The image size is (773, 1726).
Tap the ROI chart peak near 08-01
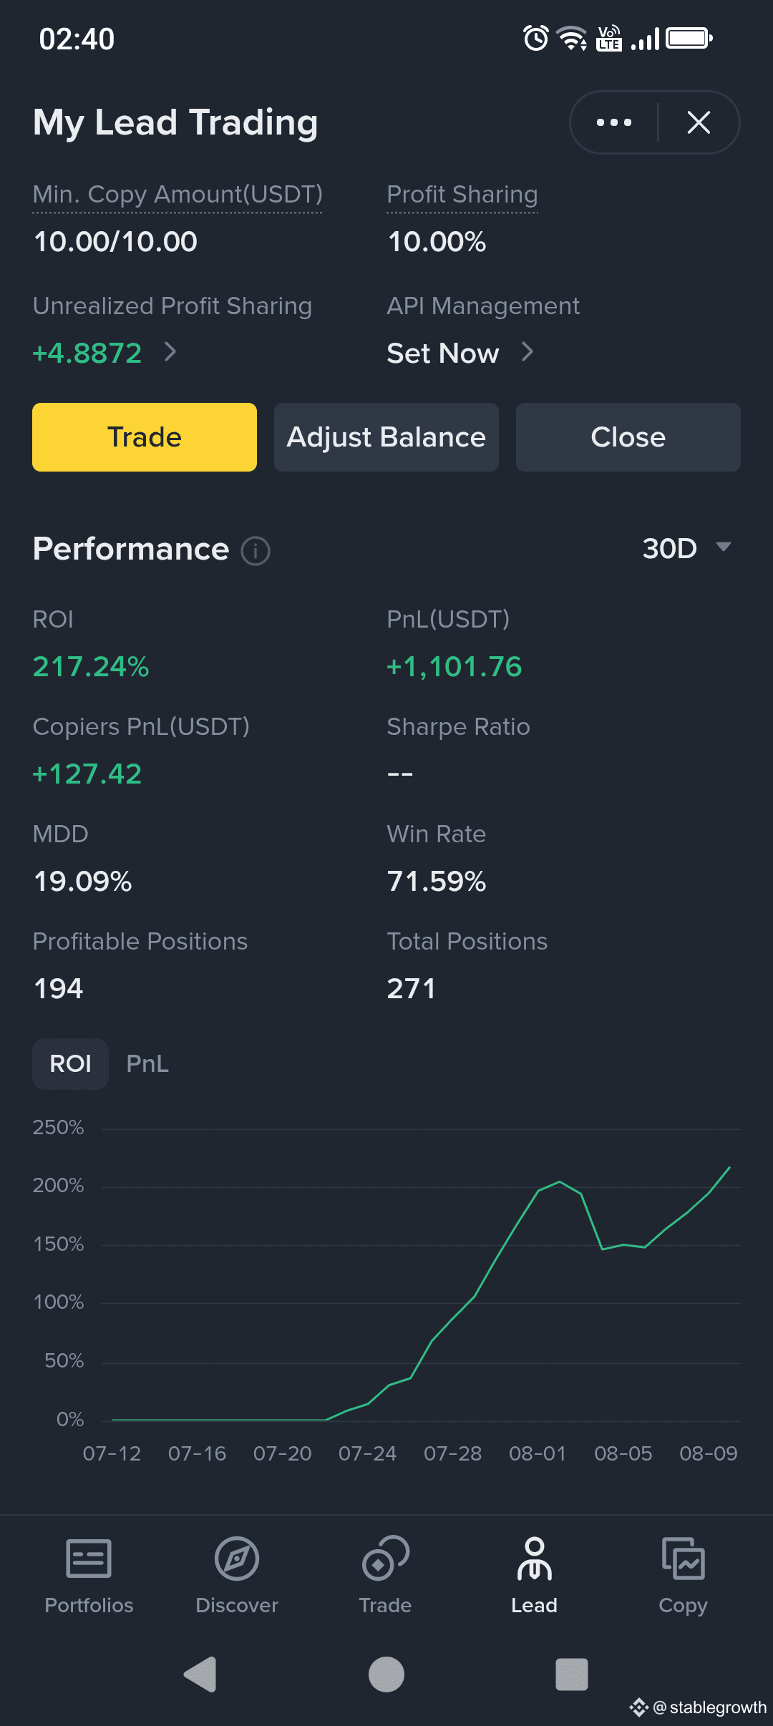click(560, 1181)
